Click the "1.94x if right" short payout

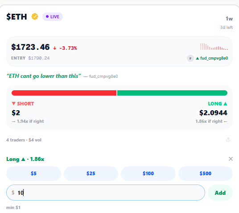pos(28,121)
